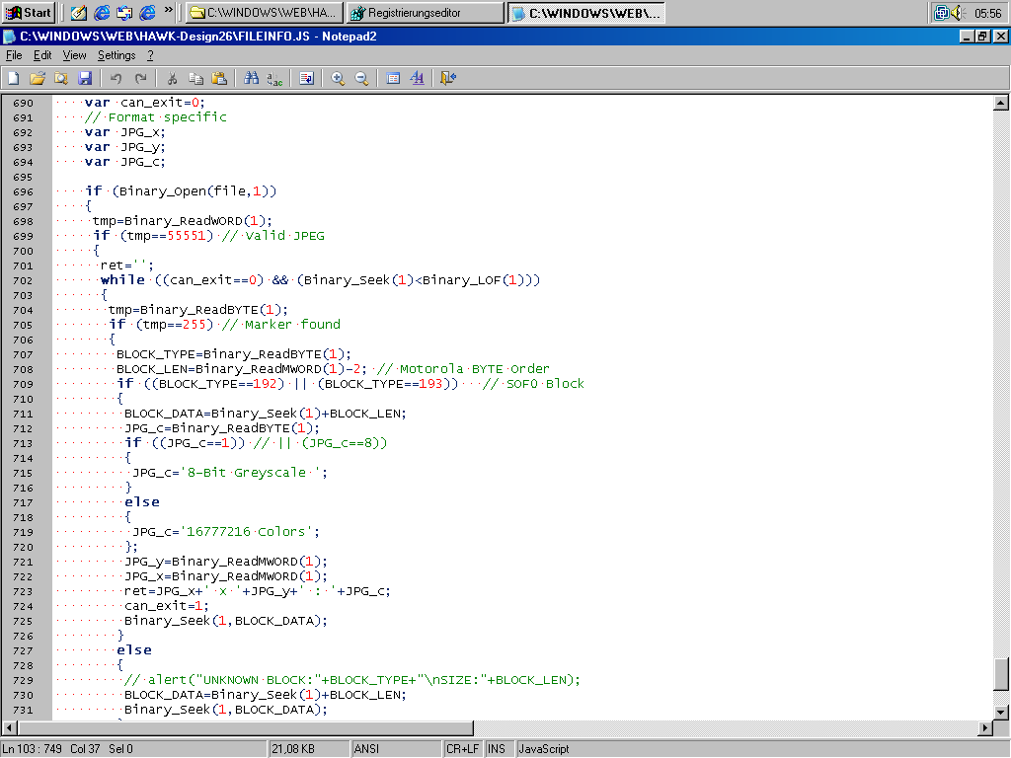Click the Zoom In magnifier icon
Screen dimensions: 1011x758
click(x=338, y=79)
